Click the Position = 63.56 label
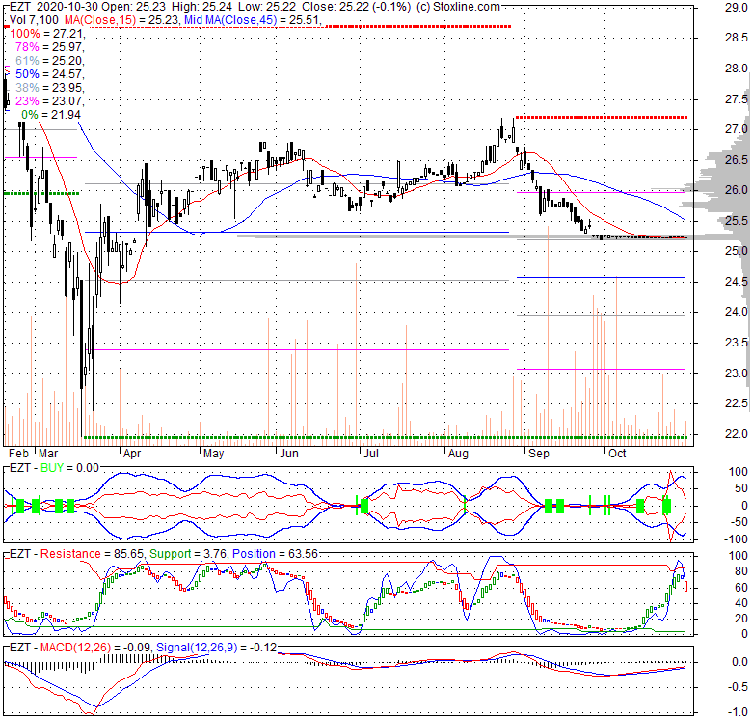Viewport: 752px width, 719px height. 276,554
